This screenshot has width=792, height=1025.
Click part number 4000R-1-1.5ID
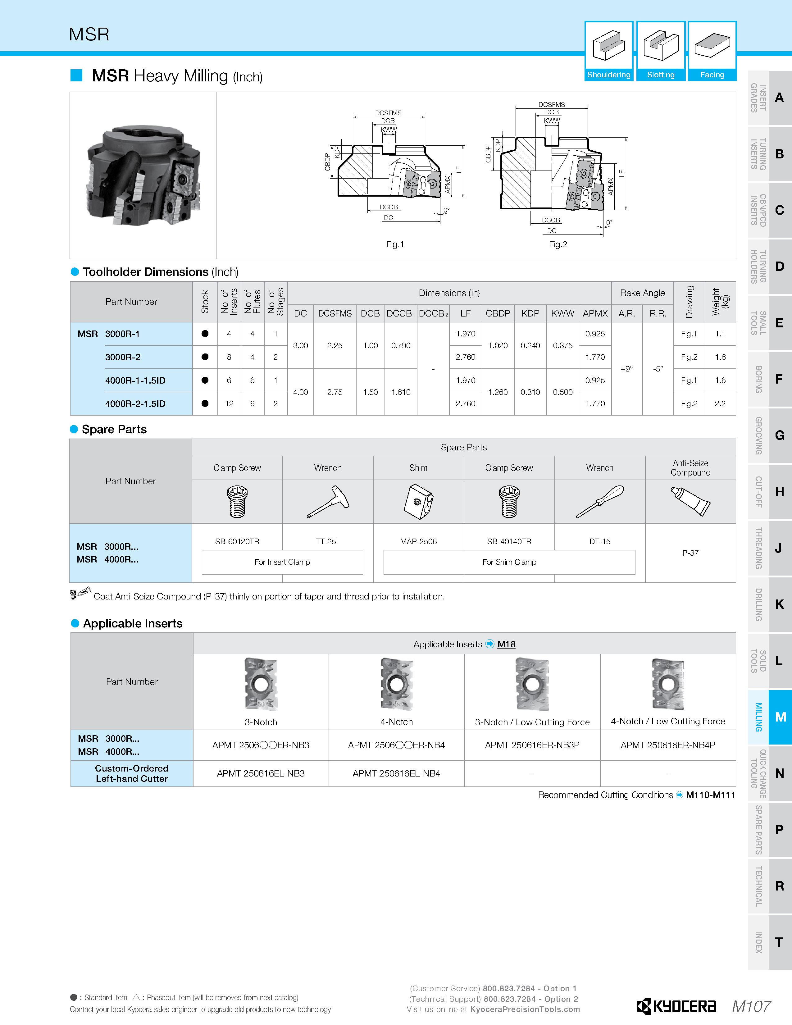(135, 380)
